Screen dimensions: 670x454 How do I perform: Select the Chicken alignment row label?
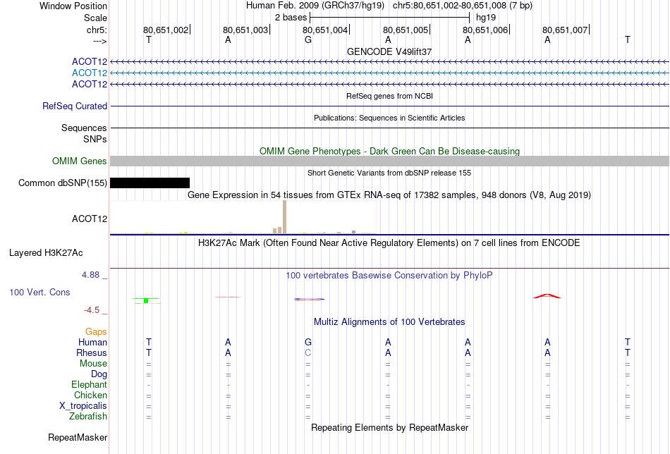[x=90, y=395]
